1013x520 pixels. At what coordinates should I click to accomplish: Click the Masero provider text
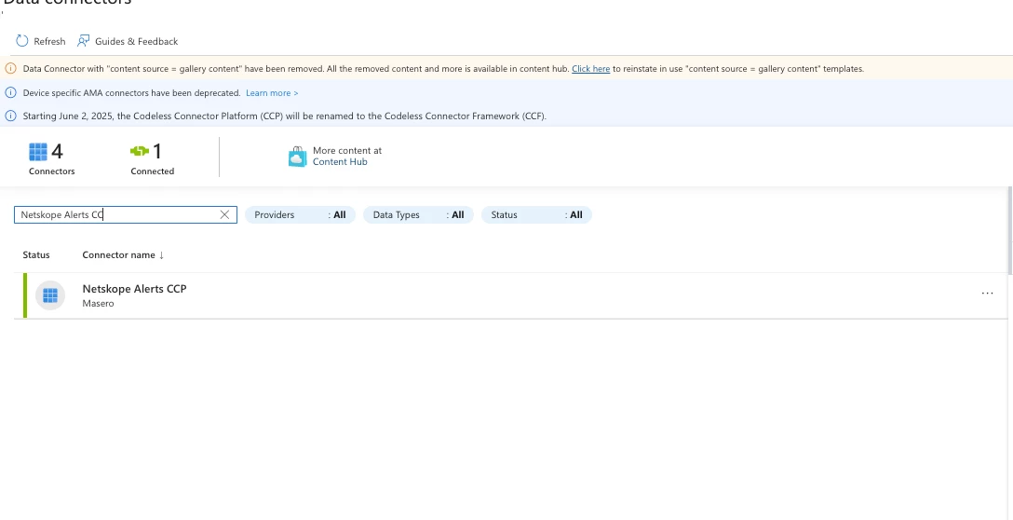[x=98, y=304]
